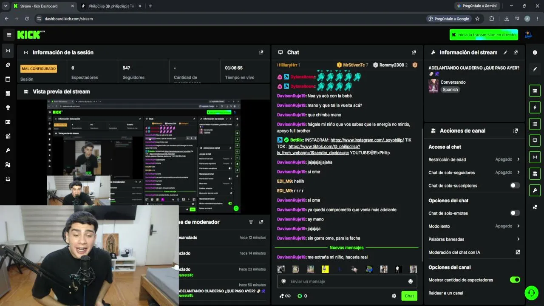Click the Spanish language tag
This screenshot has width=544, height=306.
coord(450,90)
